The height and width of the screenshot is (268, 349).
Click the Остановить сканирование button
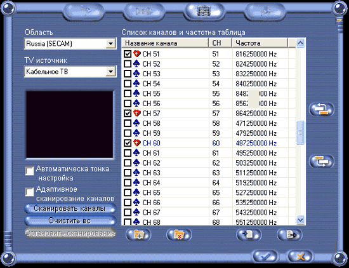[70, 233]
